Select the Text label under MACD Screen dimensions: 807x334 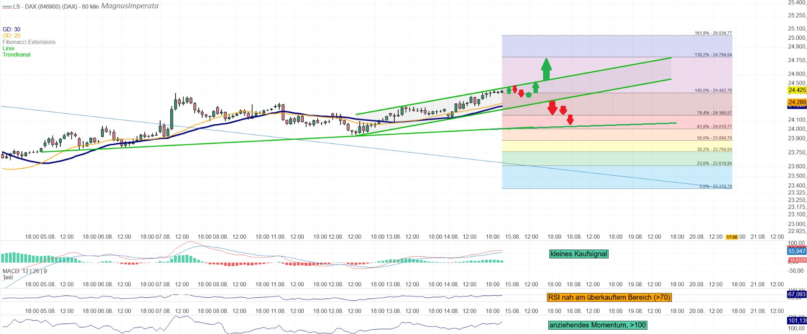click(x=8, y=277)
